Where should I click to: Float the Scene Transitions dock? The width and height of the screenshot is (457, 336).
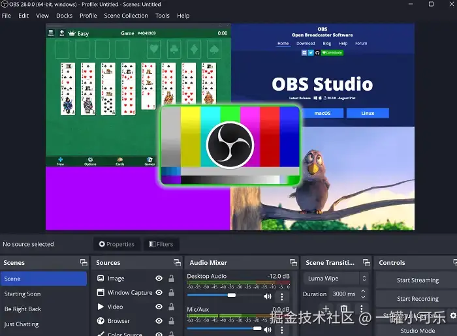(366, 263)
